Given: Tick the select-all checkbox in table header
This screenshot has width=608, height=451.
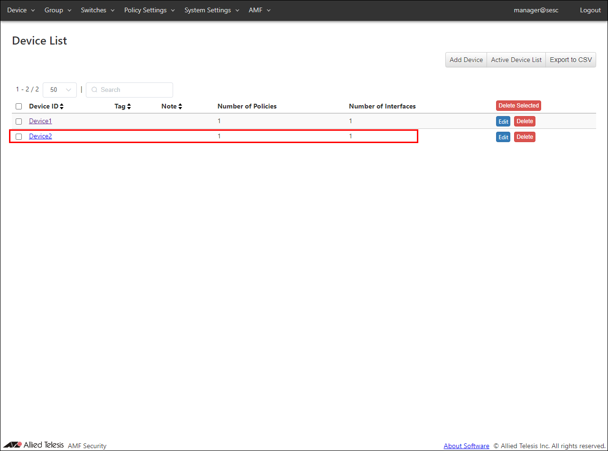Looking at the screenshot, I should click(19, 107).
